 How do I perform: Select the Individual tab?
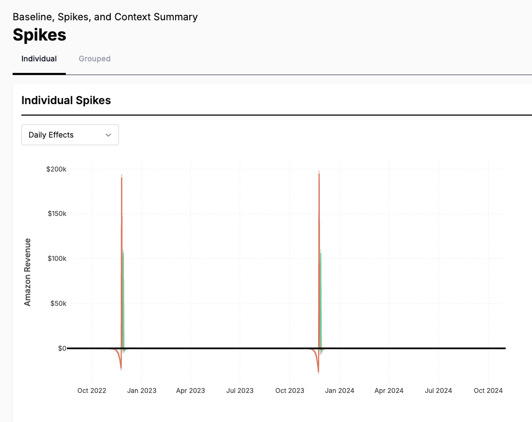click(38, 59)
